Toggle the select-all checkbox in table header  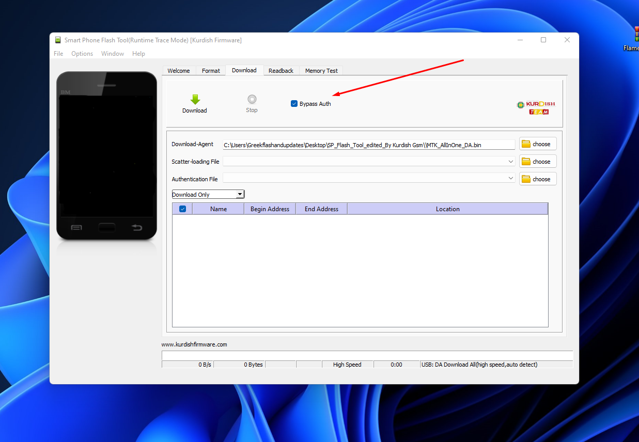[182, 209]
